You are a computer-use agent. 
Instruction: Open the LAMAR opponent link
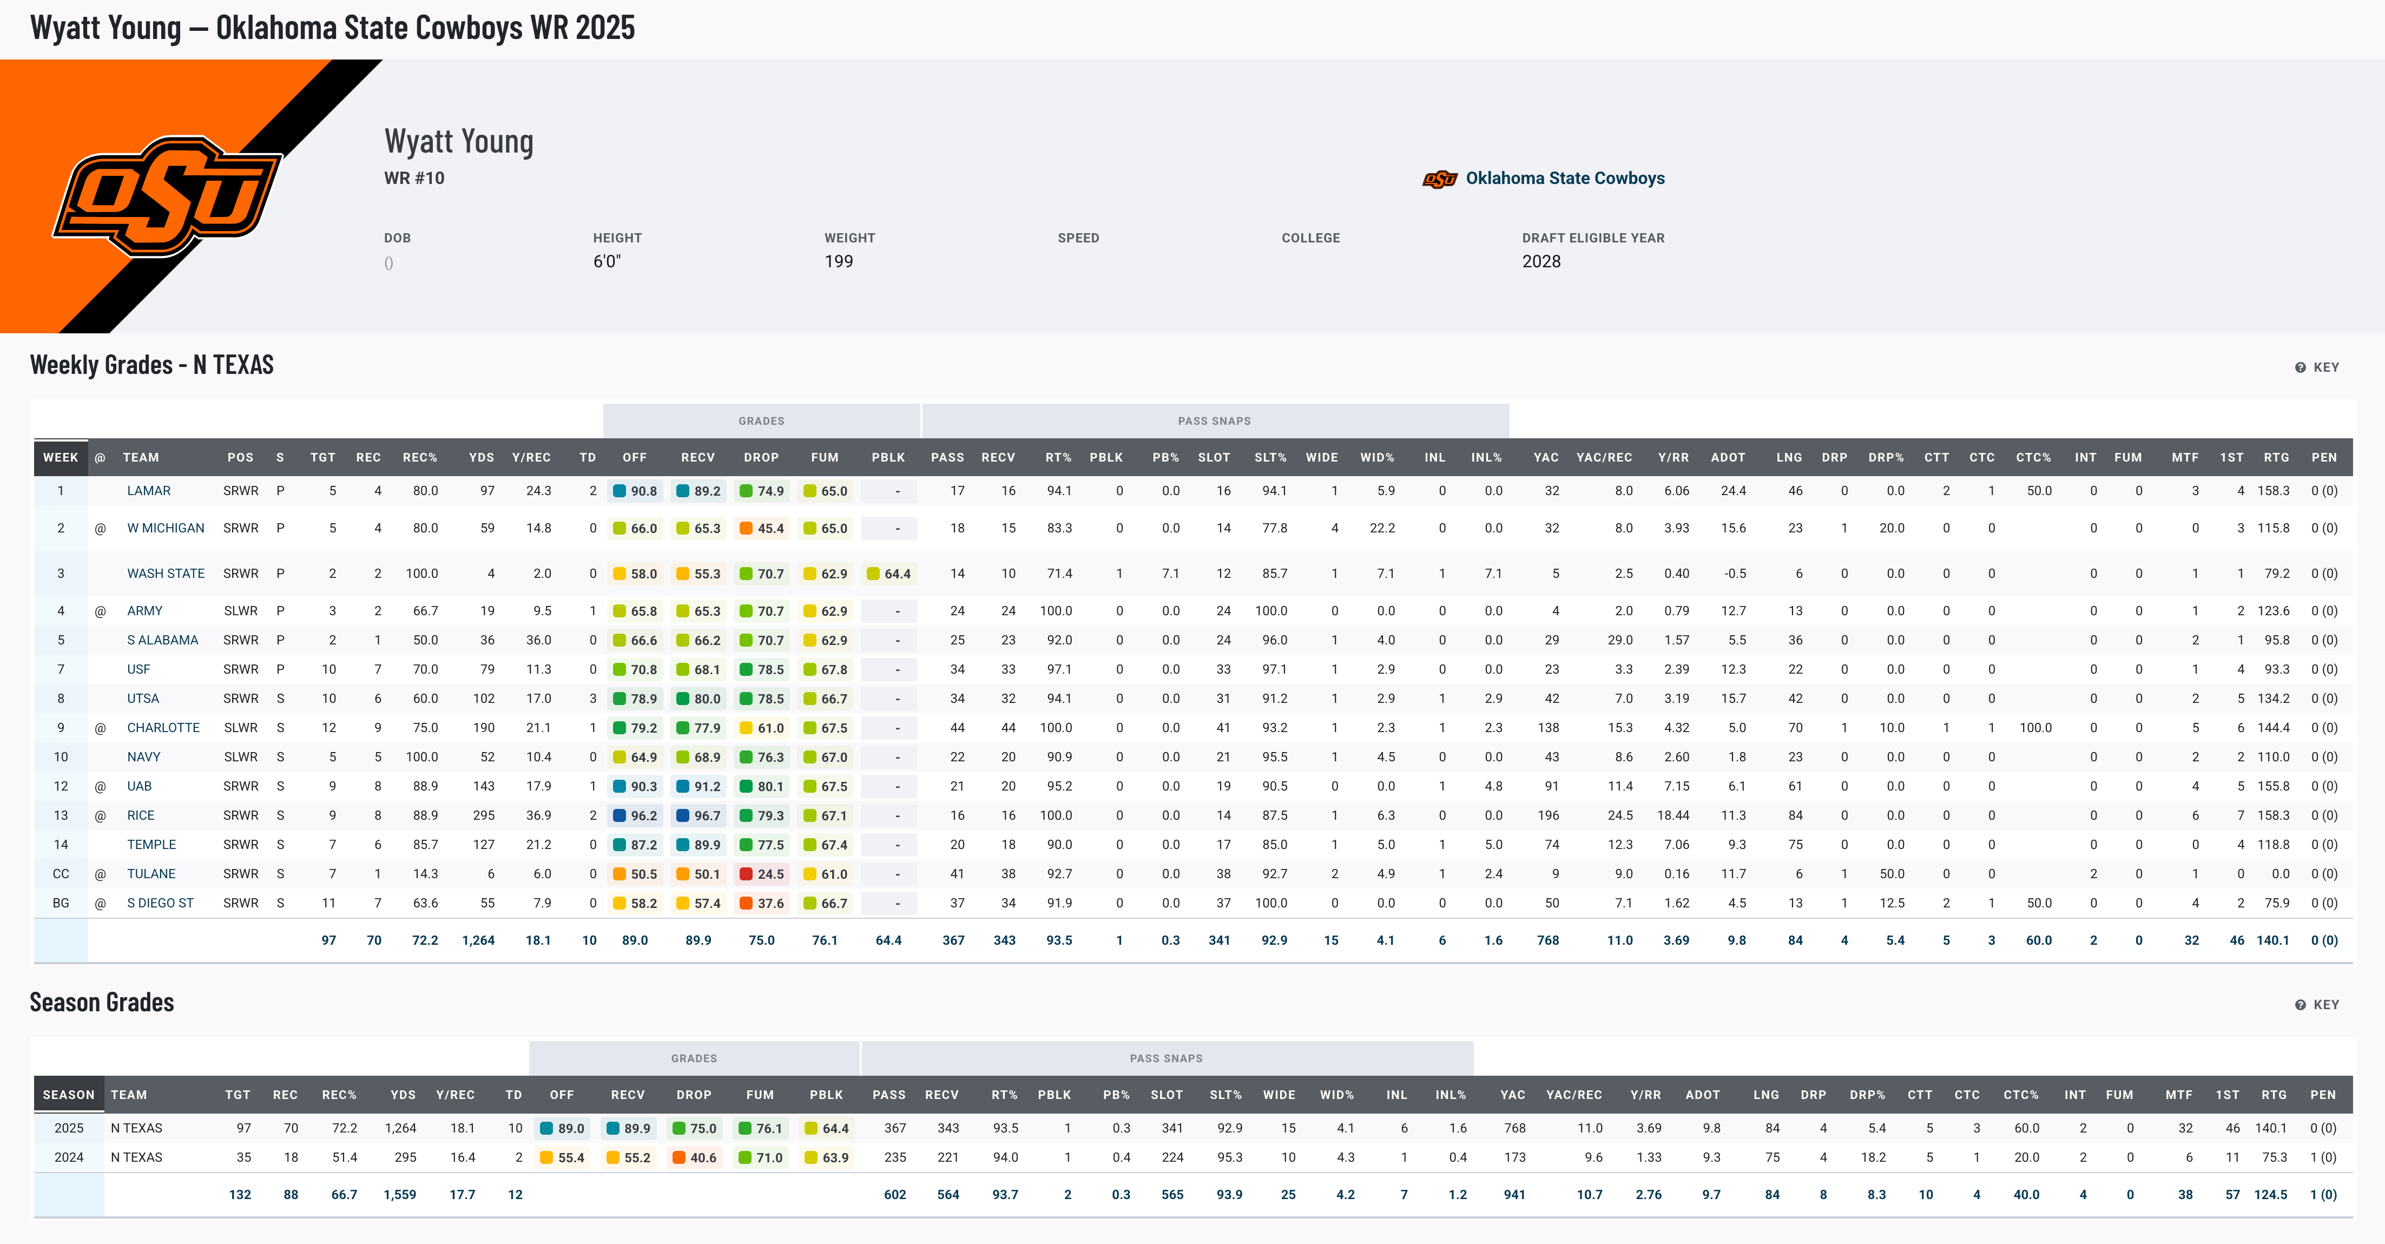[148, 491]
